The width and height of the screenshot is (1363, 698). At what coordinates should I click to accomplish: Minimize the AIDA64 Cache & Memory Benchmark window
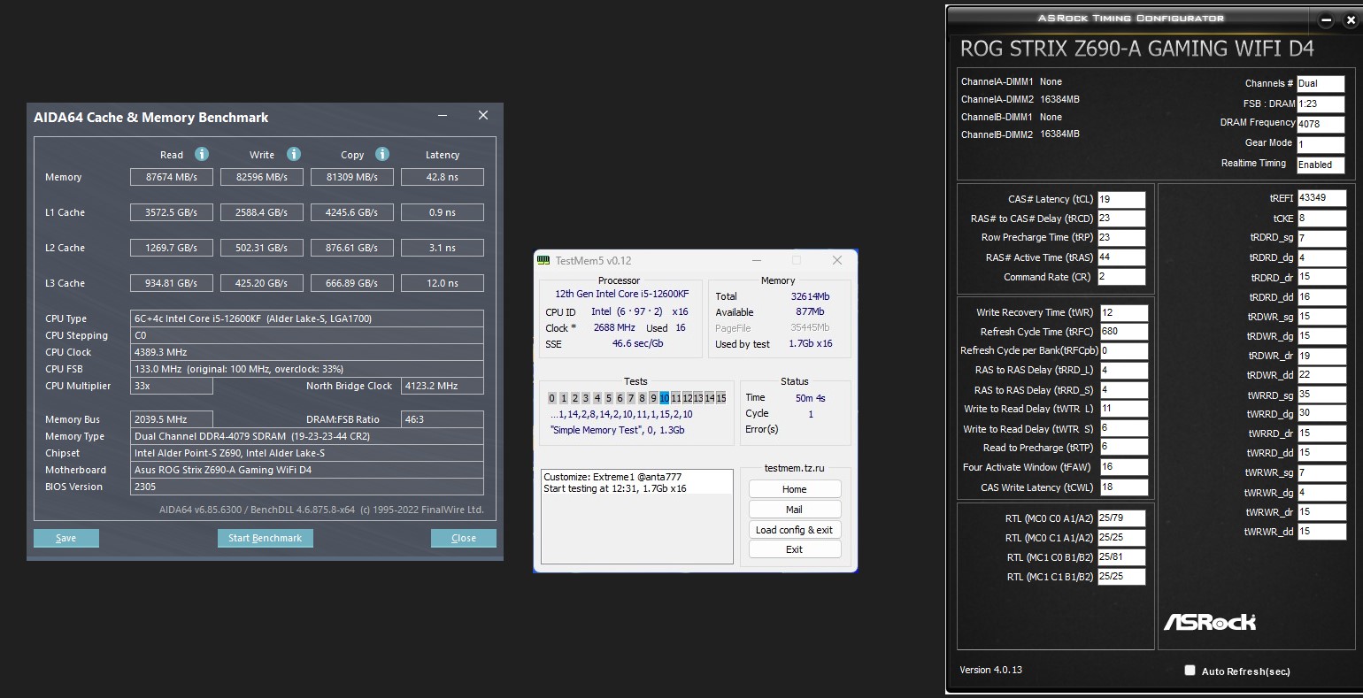click(441, 116)
